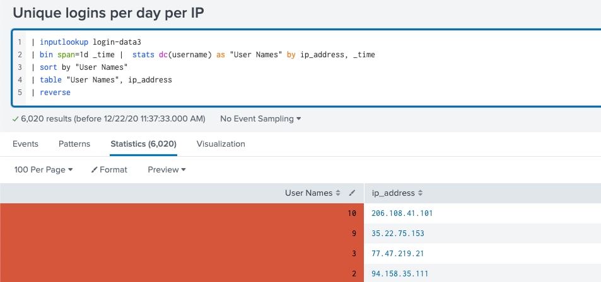601x282 pixels.
Task: Click IP address 35.22.75.153
Action: click(398, 234)
